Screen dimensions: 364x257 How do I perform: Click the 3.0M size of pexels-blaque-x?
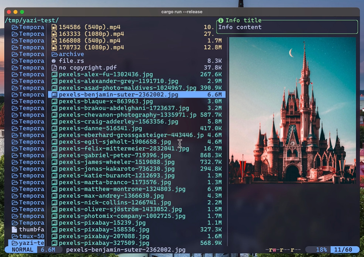coord(214,102)
